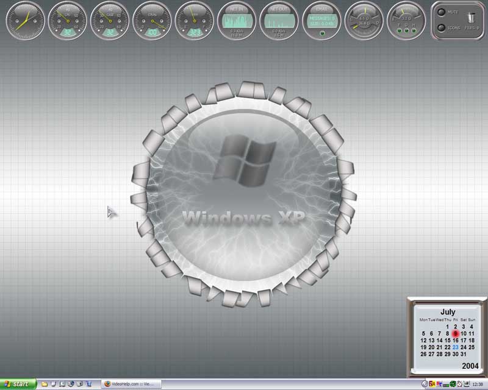Click the FILES: 0 label
The height and width of the screenshot is (390, 488).
(x=472, y=27)
